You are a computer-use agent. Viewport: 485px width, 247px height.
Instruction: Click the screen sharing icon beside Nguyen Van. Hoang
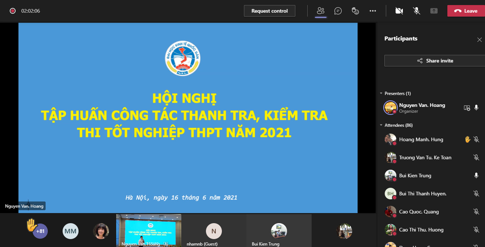click(467, 108)
